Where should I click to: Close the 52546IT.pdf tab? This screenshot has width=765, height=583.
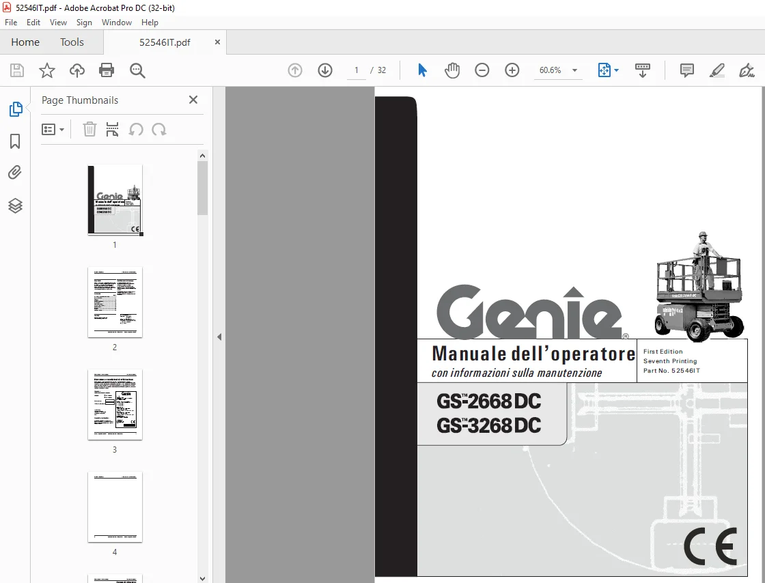218,42
